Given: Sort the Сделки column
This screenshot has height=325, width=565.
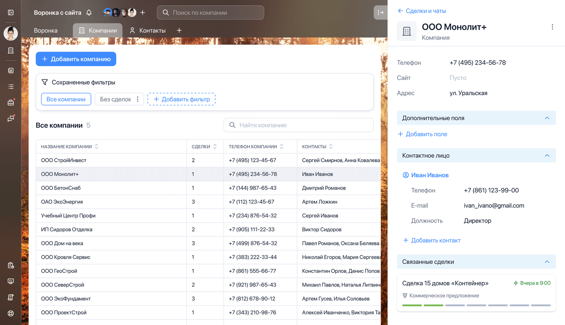Looking at the screenshot, I should pyautogui.click(x=215, y=147).
